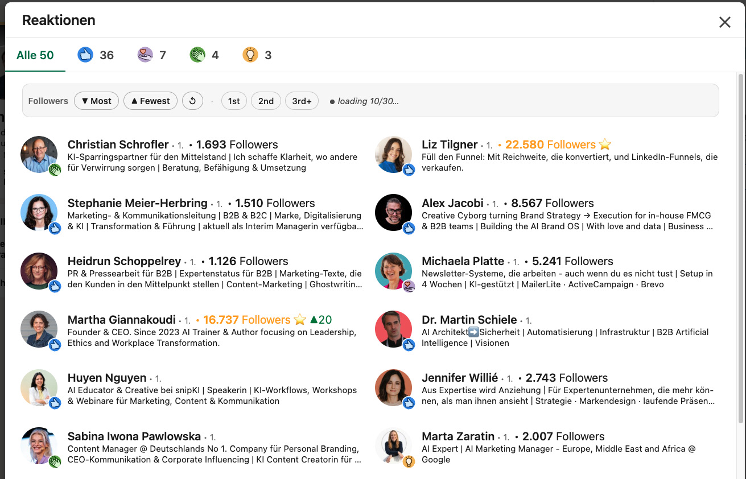The width and height of the screenshot is (746, 479).
Task: Open the Stephanie Meier-Herbring name link
Action: (137, 203)
